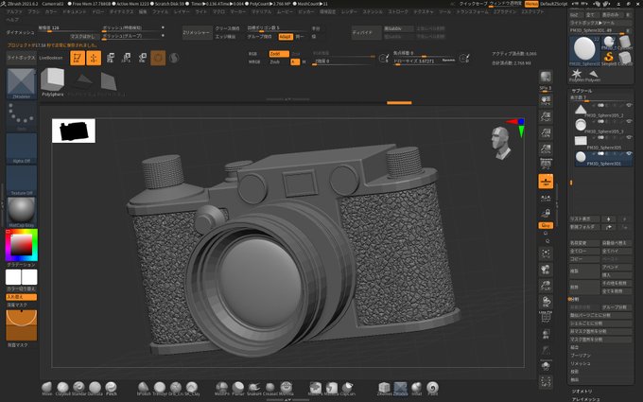Select the PolySphere cube tool thumbnail

(x=53, y=80)
